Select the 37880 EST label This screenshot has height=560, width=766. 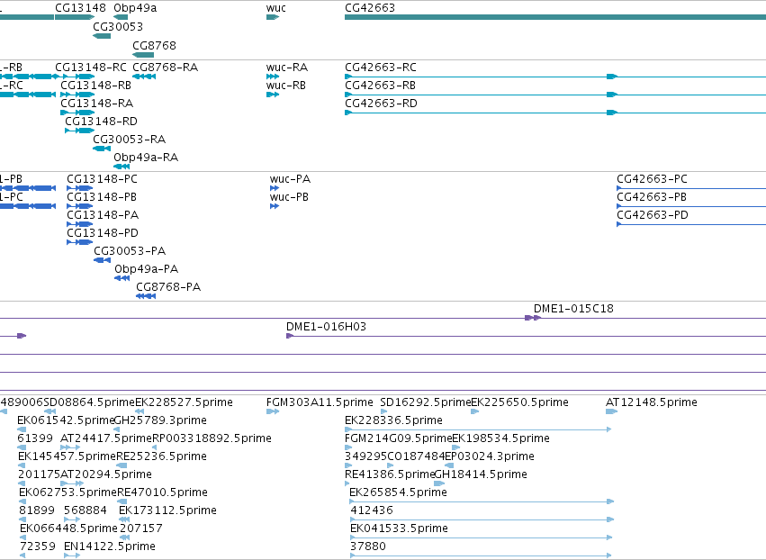(368, 547)
